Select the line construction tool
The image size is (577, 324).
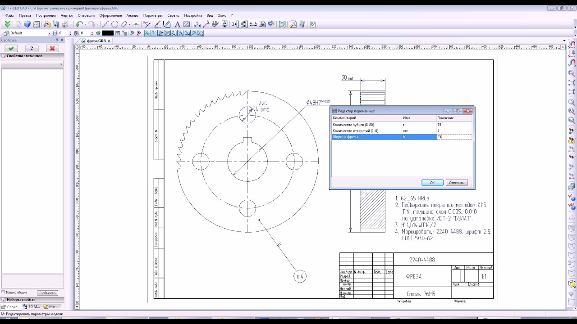(105, 24)
